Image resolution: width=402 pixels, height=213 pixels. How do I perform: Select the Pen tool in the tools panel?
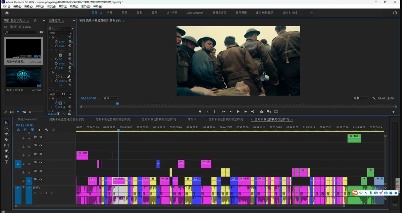6,151
